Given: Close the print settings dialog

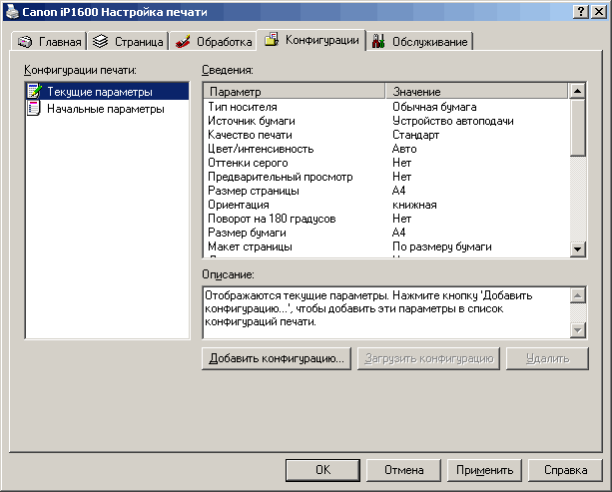Looking at the screenshot, I should point(598,12).
